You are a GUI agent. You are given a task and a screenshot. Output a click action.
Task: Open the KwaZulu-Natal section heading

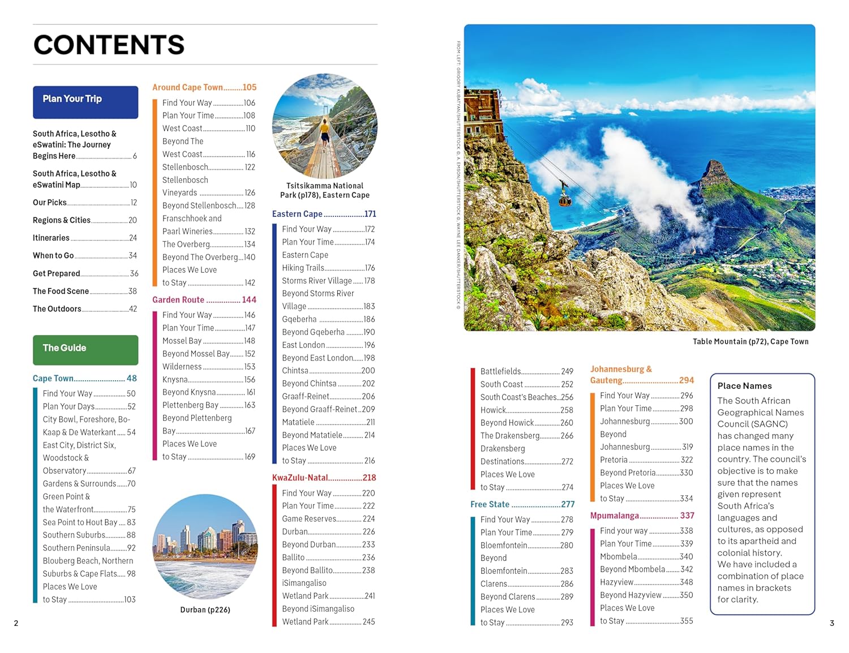click(324, 478)
